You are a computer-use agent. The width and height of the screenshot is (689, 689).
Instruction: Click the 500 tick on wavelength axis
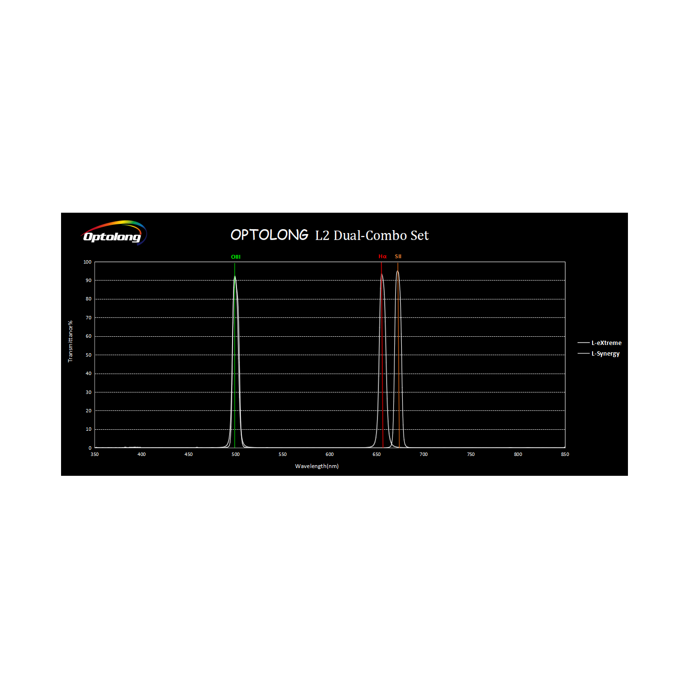tap(235, 454)
